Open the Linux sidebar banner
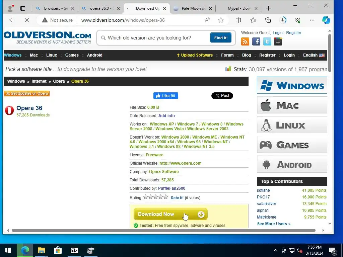The width and height of the screenshot is (343, 257). [x=292, y=125]
